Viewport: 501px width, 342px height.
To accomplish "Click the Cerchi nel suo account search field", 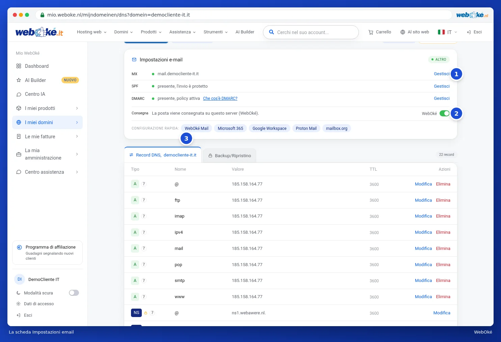I will coord(311,32).
